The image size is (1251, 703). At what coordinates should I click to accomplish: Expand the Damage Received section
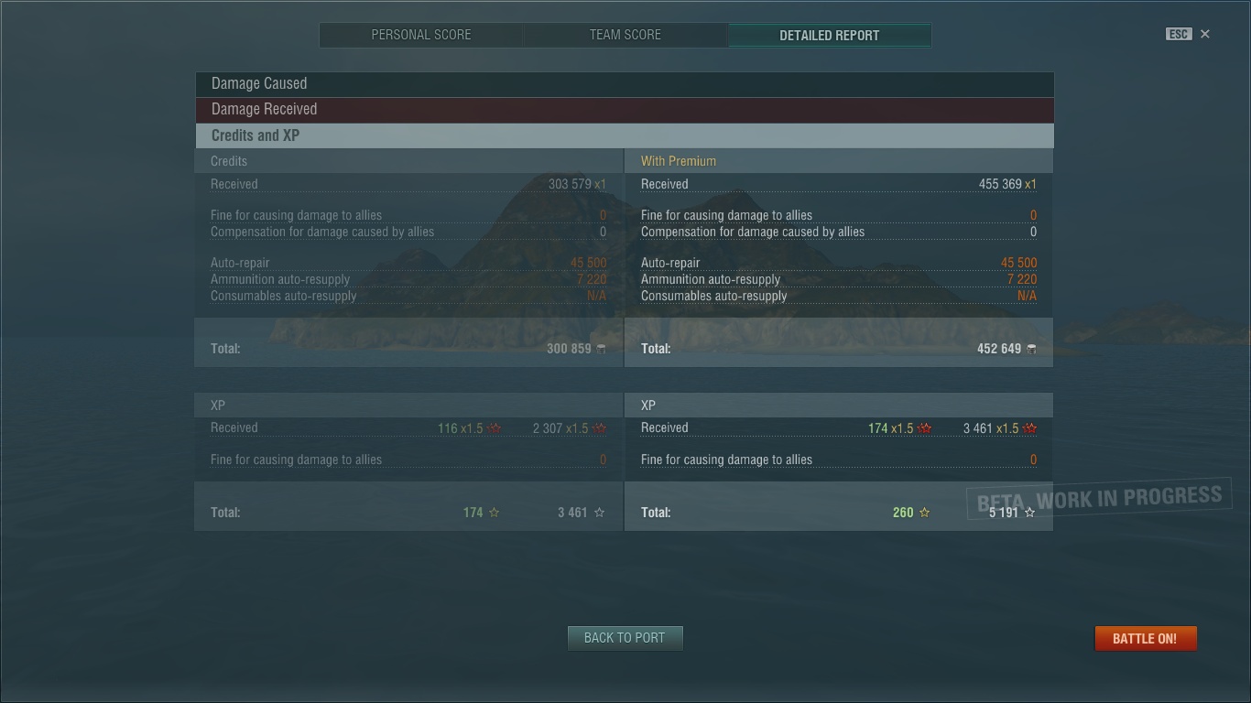point(625,110)
